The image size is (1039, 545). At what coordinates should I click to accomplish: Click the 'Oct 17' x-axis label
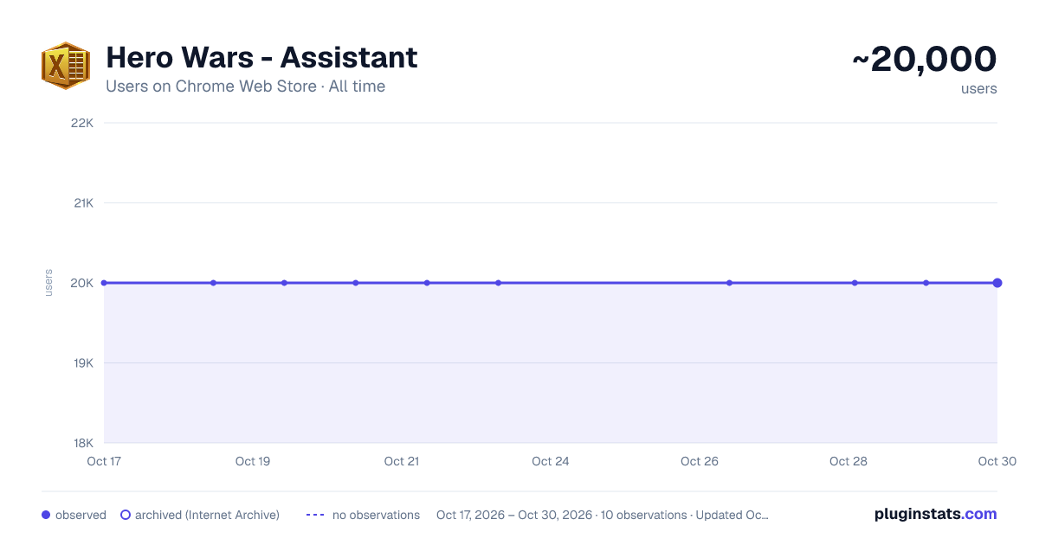[x=104, y=461]
